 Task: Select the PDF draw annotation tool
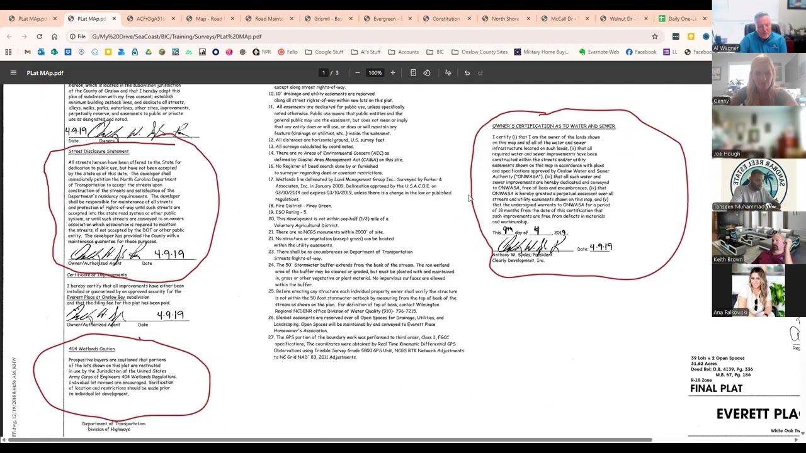[x=448, y=73]
